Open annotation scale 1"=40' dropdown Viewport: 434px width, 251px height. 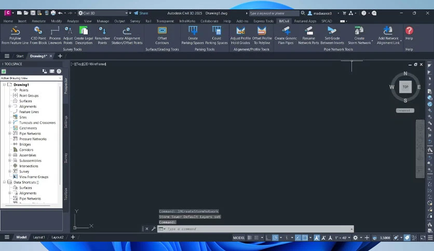343,238
